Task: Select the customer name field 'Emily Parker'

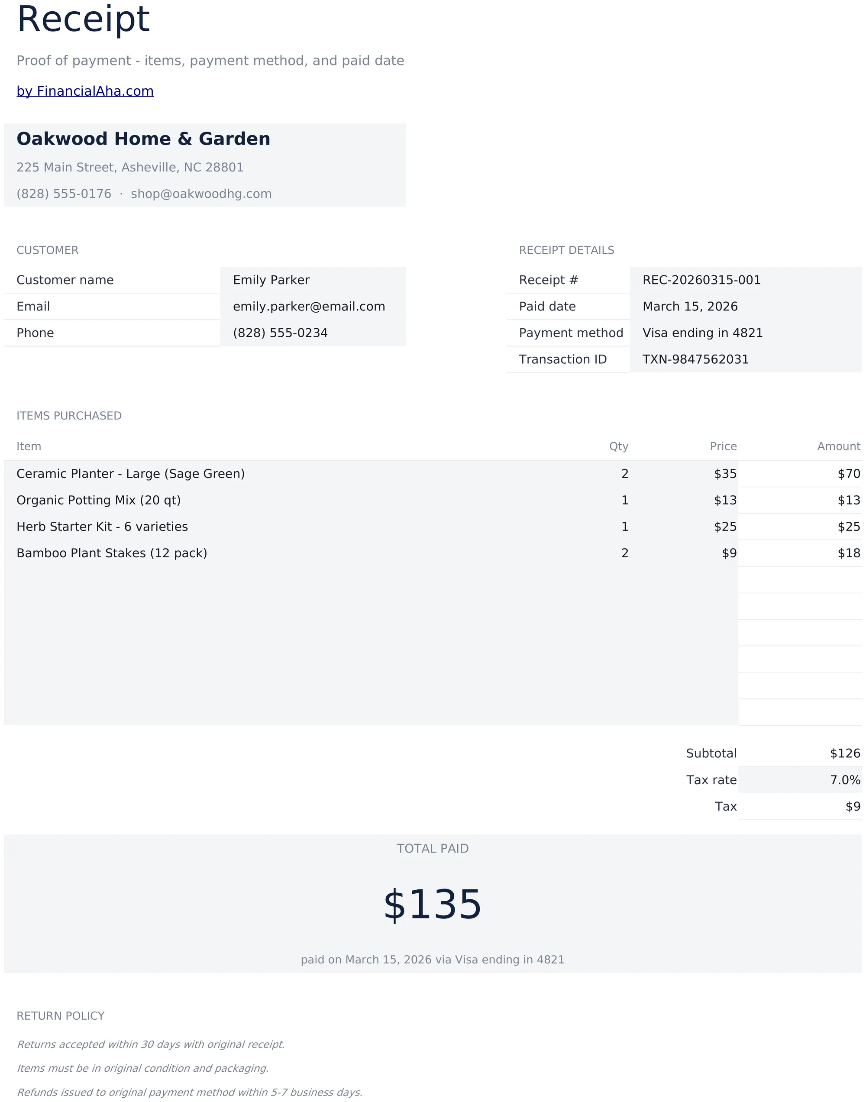Action: click(x=313, y=280)
